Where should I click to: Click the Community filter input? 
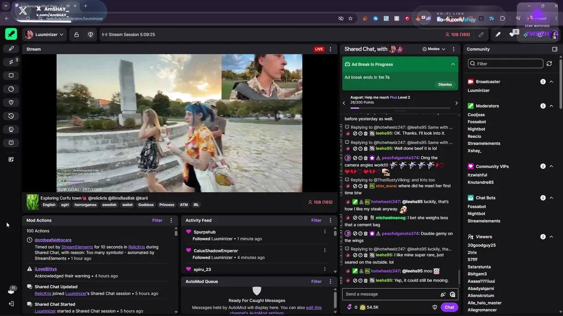(506, 64)
